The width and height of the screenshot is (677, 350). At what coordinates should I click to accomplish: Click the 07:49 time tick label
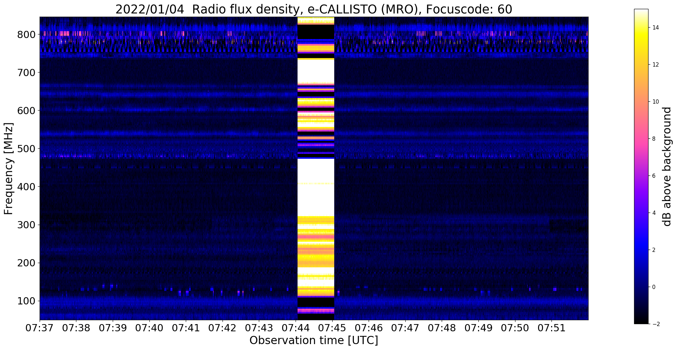click(x=479, y=328)
